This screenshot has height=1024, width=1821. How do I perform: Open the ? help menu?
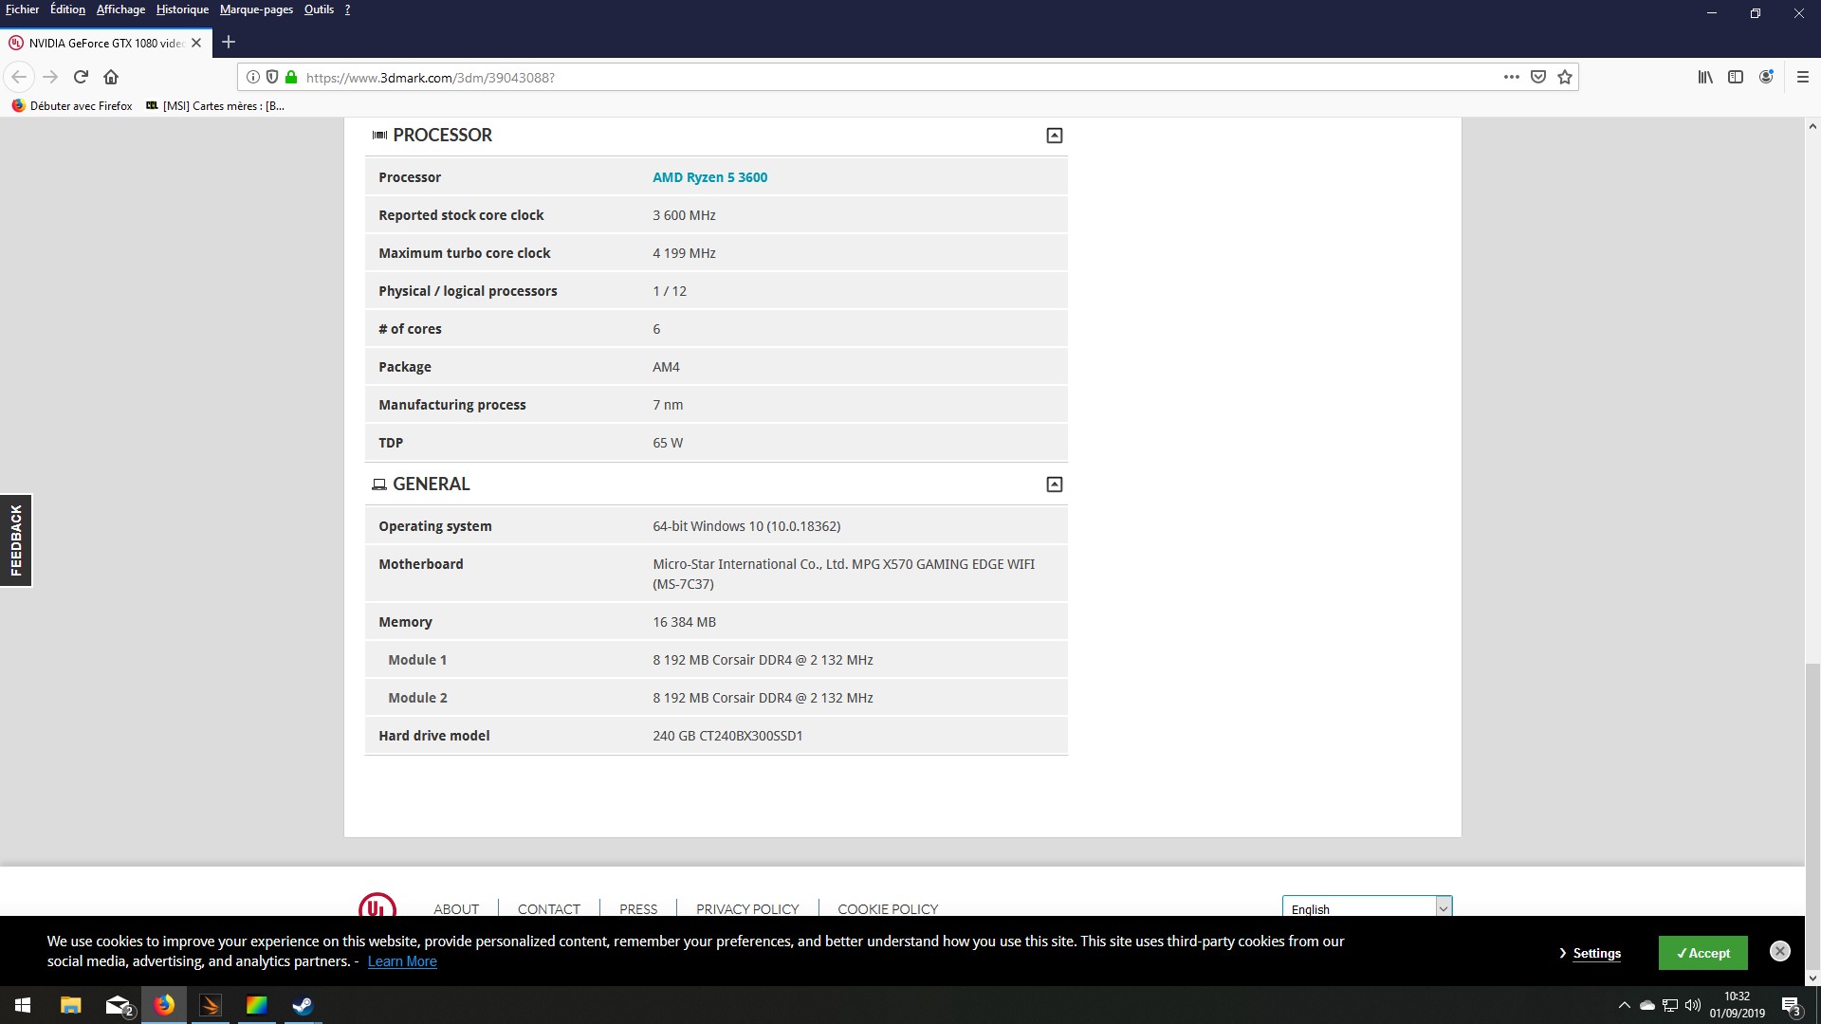pyautogui.click(x=347, y=9)
